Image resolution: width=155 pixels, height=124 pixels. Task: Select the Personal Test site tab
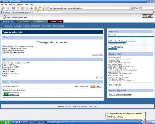pyautogui.click(x=8, y=21)
